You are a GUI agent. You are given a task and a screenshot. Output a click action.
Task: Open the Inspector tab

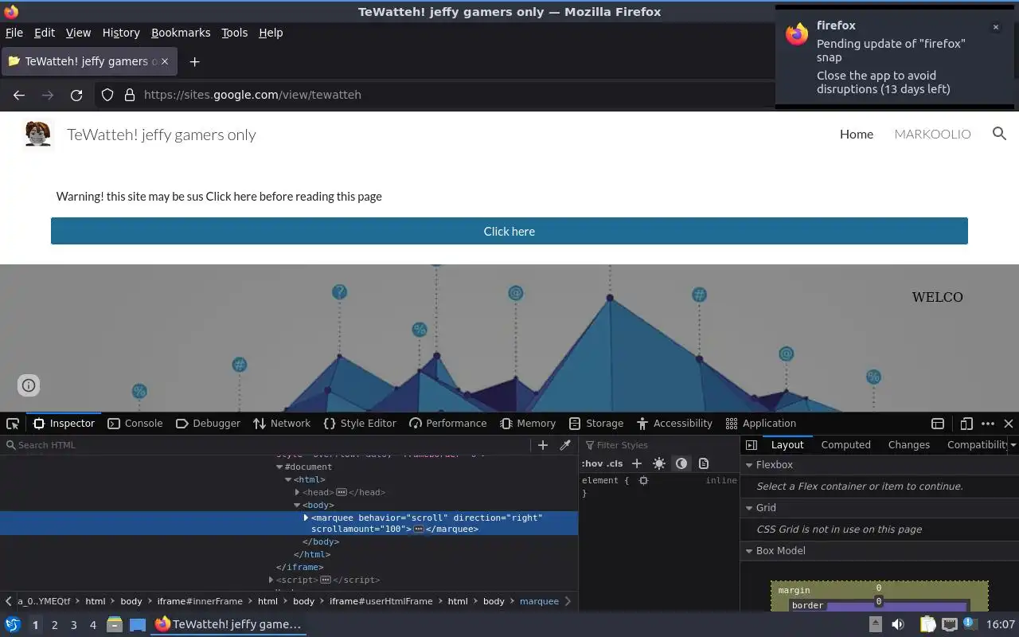click(64, 424)
